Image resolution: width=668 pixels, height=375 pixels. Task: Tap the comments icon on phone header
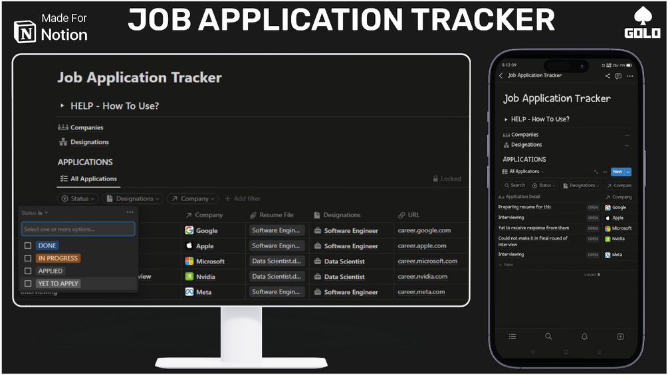[x=618, y=76]
